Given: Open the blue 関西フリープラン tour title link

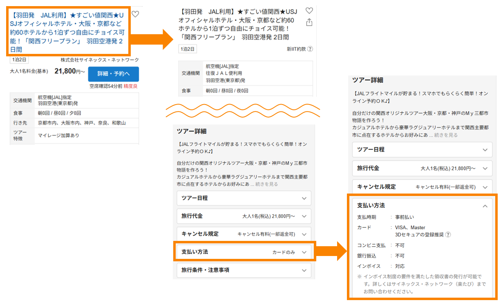Looking at the screenshot, I should click(x=68, y=32).
